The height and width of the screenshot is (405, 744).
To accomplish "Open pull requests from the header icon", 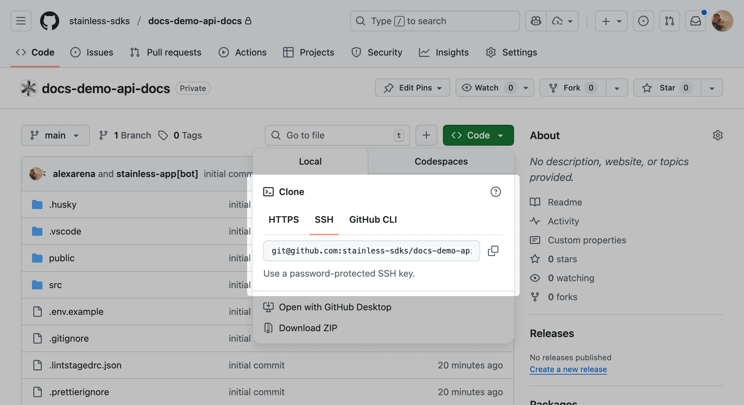I will tap(669, 21).
